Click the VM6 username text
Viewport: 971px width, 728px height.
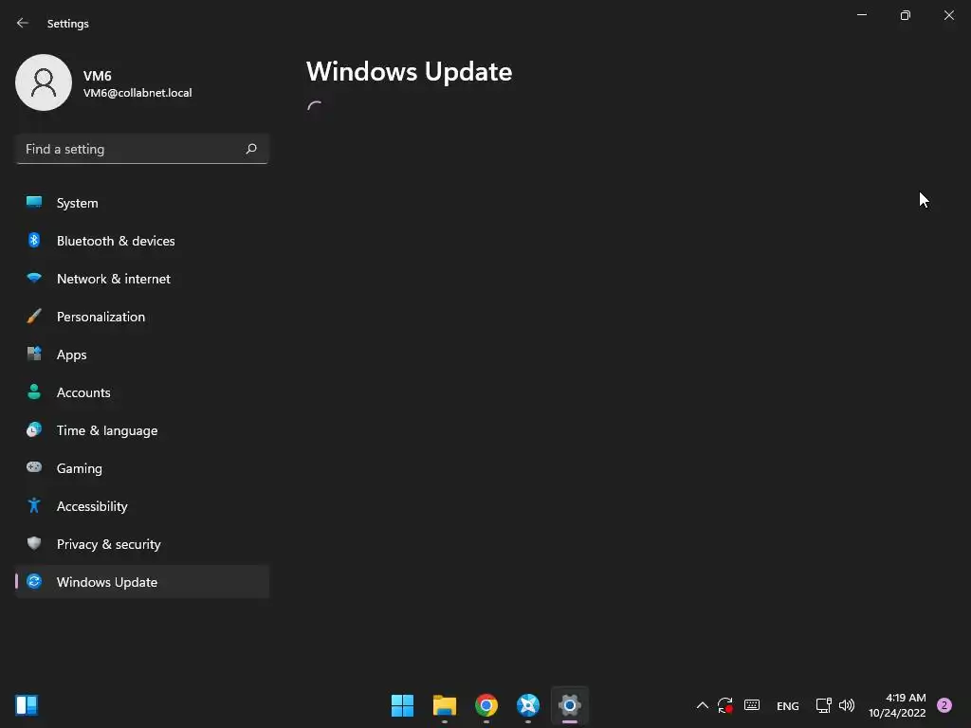point(98,76)
